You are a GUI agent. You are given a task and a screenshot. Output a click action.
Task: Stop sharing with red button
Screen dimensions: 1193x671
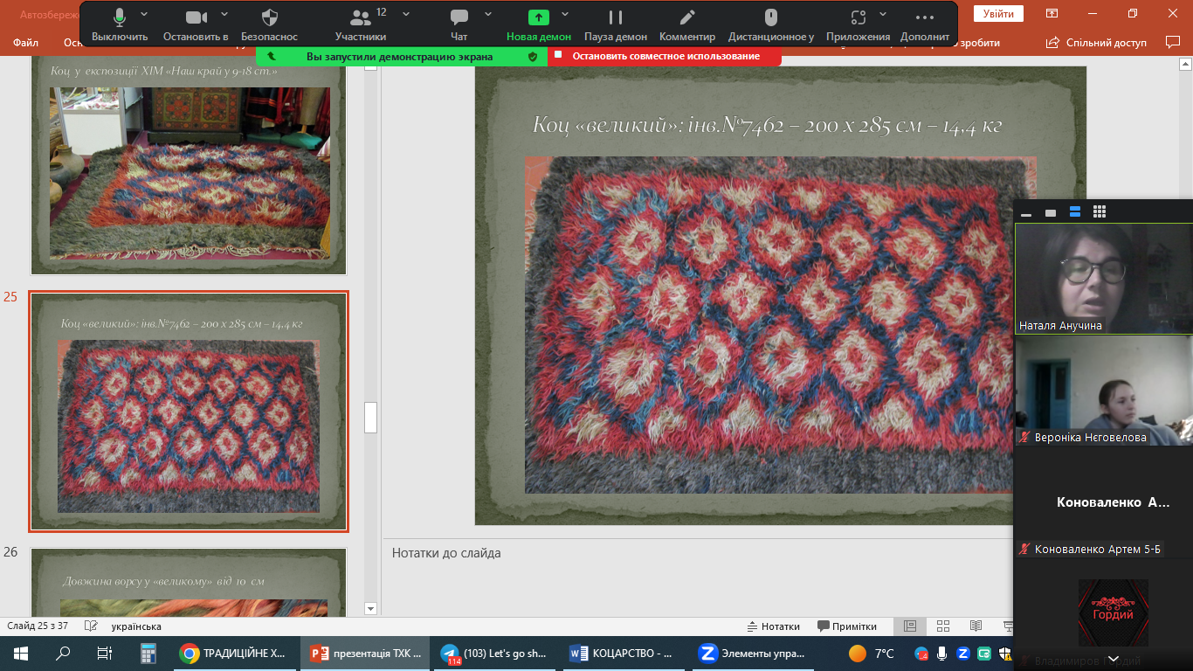(665, 56)
